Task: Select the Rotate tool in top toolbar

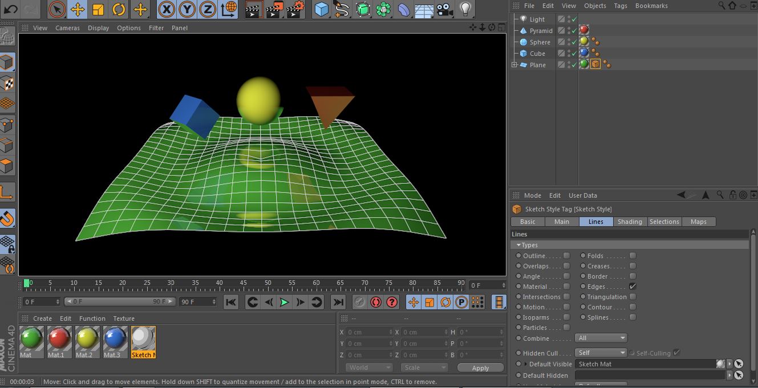Action: pyautogui.click(x=119, y=9)
